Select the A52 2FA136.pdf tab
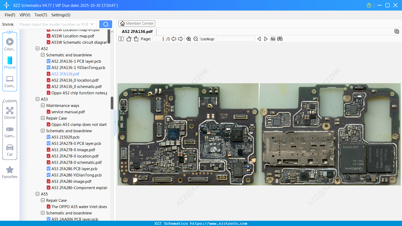This screenshot has height=226, width=402. click(x=137, y=32)
